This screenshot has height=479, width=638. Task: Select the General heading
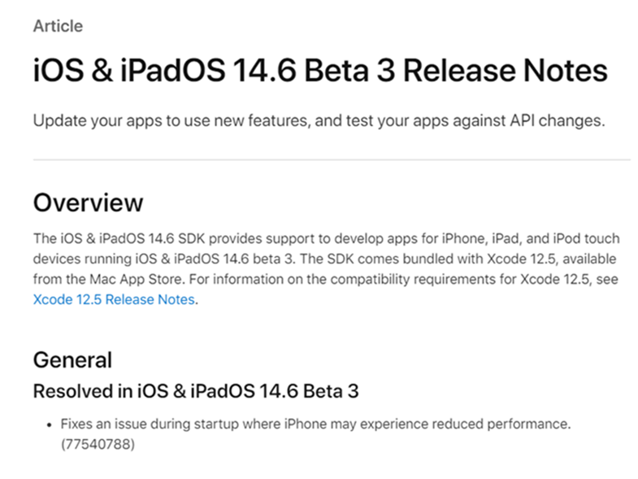click(72, 360)
